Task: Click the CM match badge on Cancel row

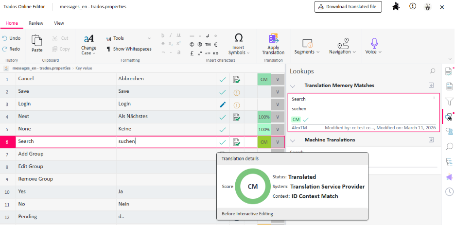Action: pos(264,79)
